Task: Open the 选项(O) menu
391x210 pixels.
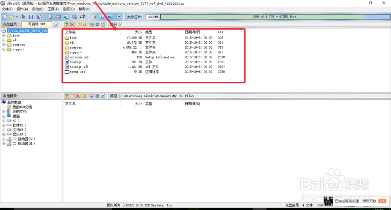Action: click(68, 9)
